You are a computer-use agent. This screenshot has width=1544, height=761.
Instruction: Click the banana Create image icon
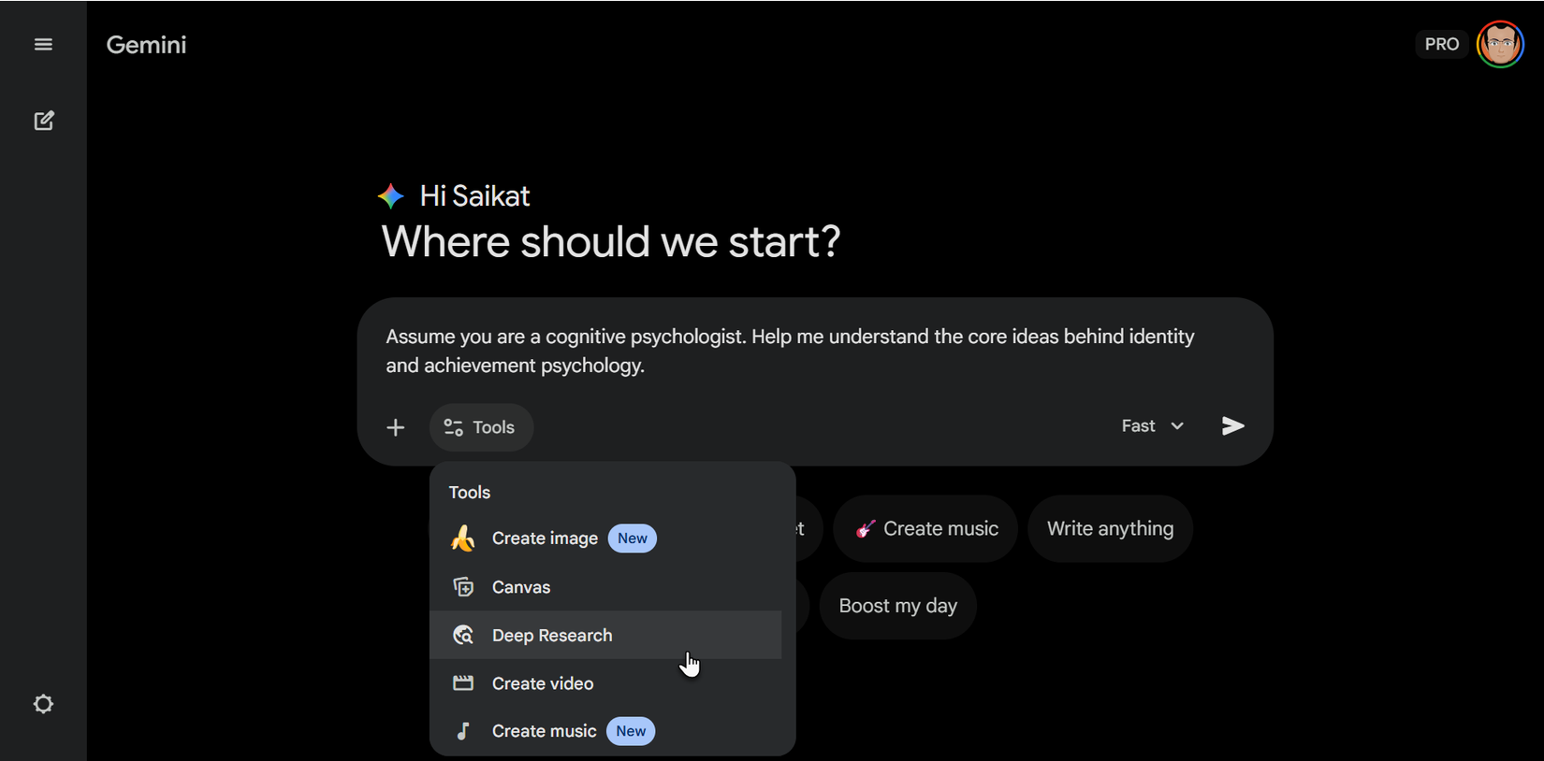[463, 538]
